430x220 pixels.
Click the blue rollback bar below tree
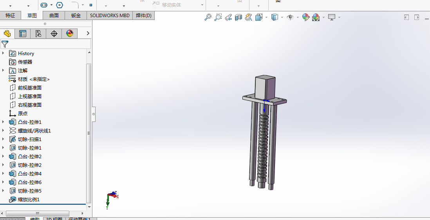43,204
